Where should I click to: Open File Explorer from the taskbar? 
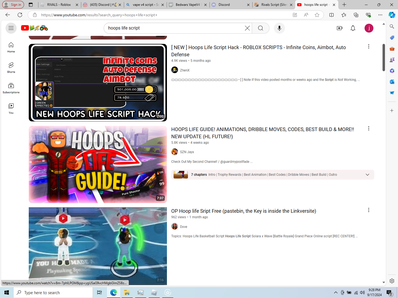127,292
